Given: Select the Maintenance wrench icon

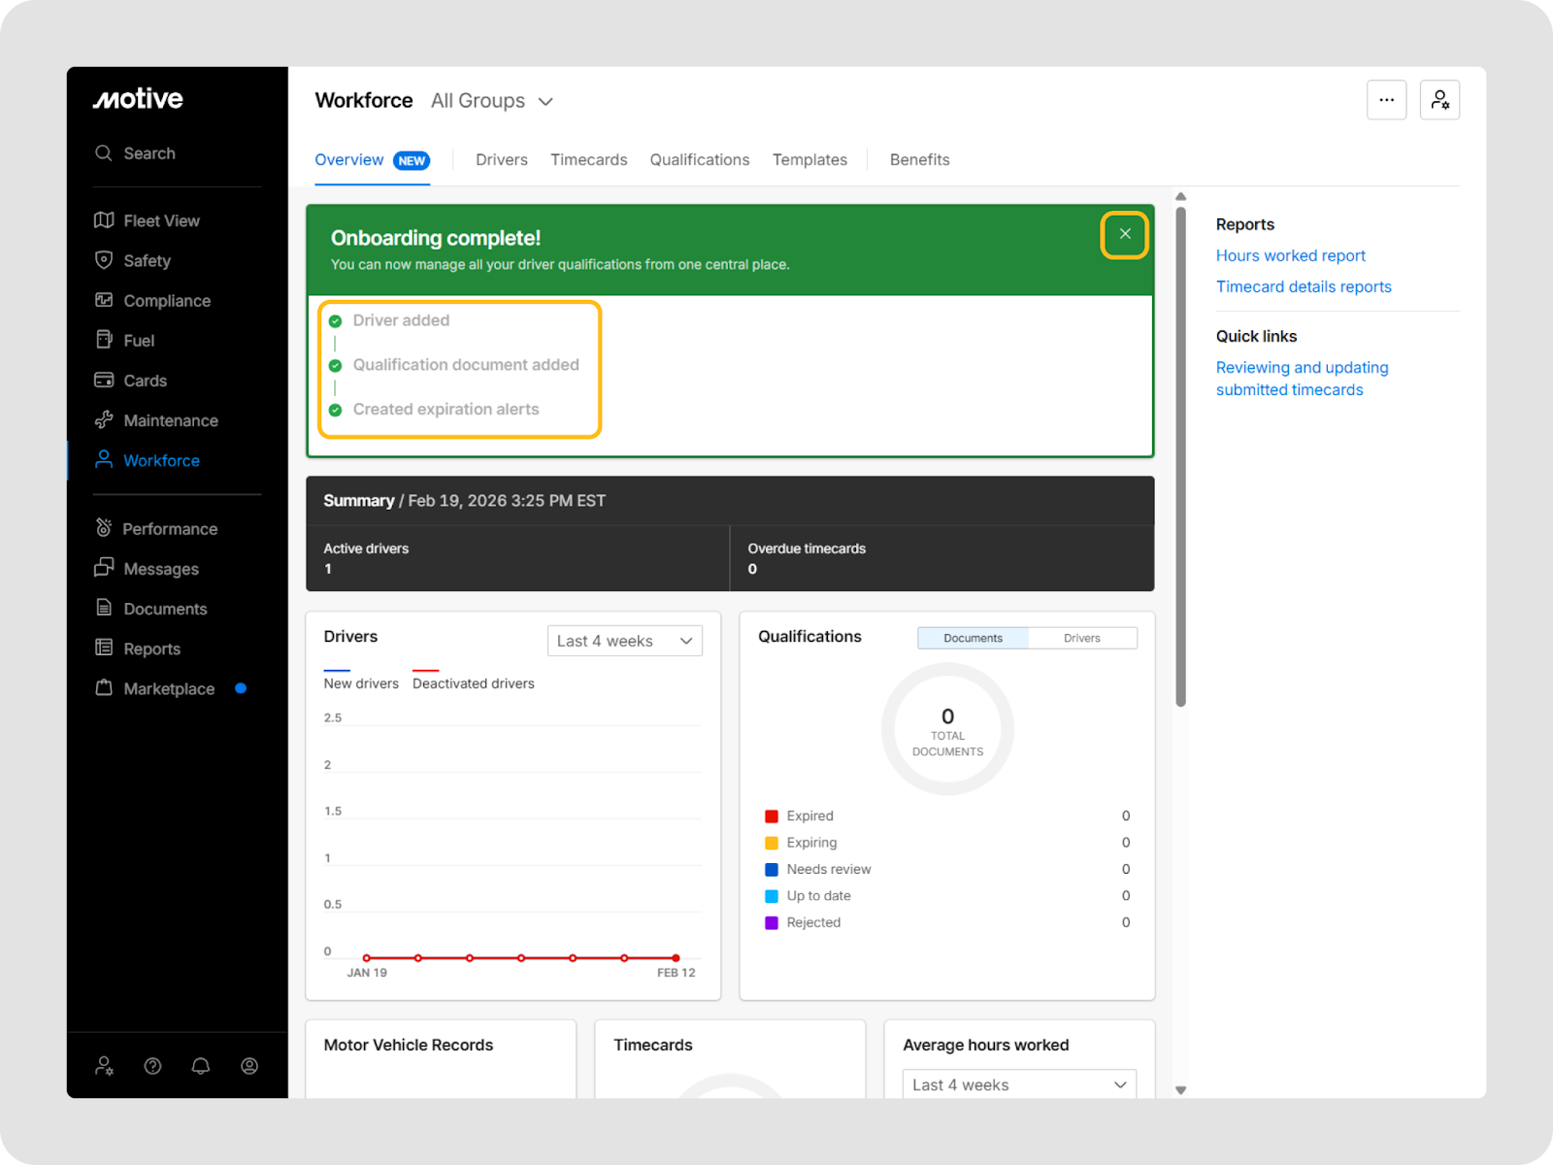Looking at the screenshot, I should tap(104, 420).
